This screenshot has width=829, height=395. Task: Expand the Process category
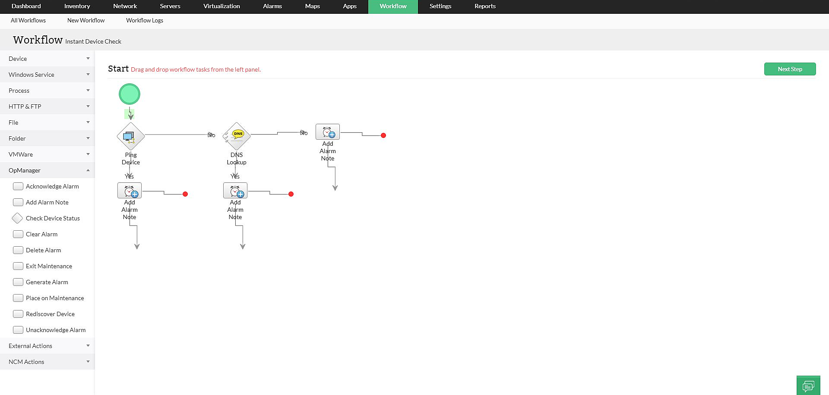(x=47, y=91)
